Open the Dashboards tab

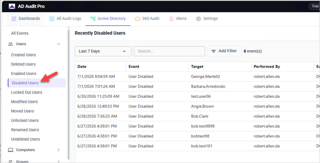coord(26,18)
